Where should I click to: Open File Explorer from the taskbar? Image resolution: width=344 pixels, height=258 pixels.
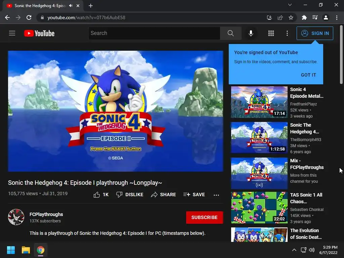tap(26, 250)
